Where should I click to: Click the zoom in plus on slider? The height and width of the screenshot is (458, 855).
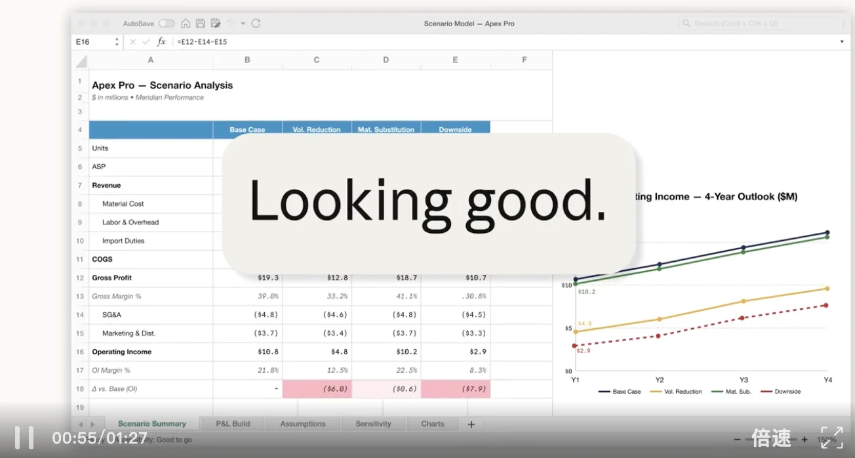(x=805, y=440)
